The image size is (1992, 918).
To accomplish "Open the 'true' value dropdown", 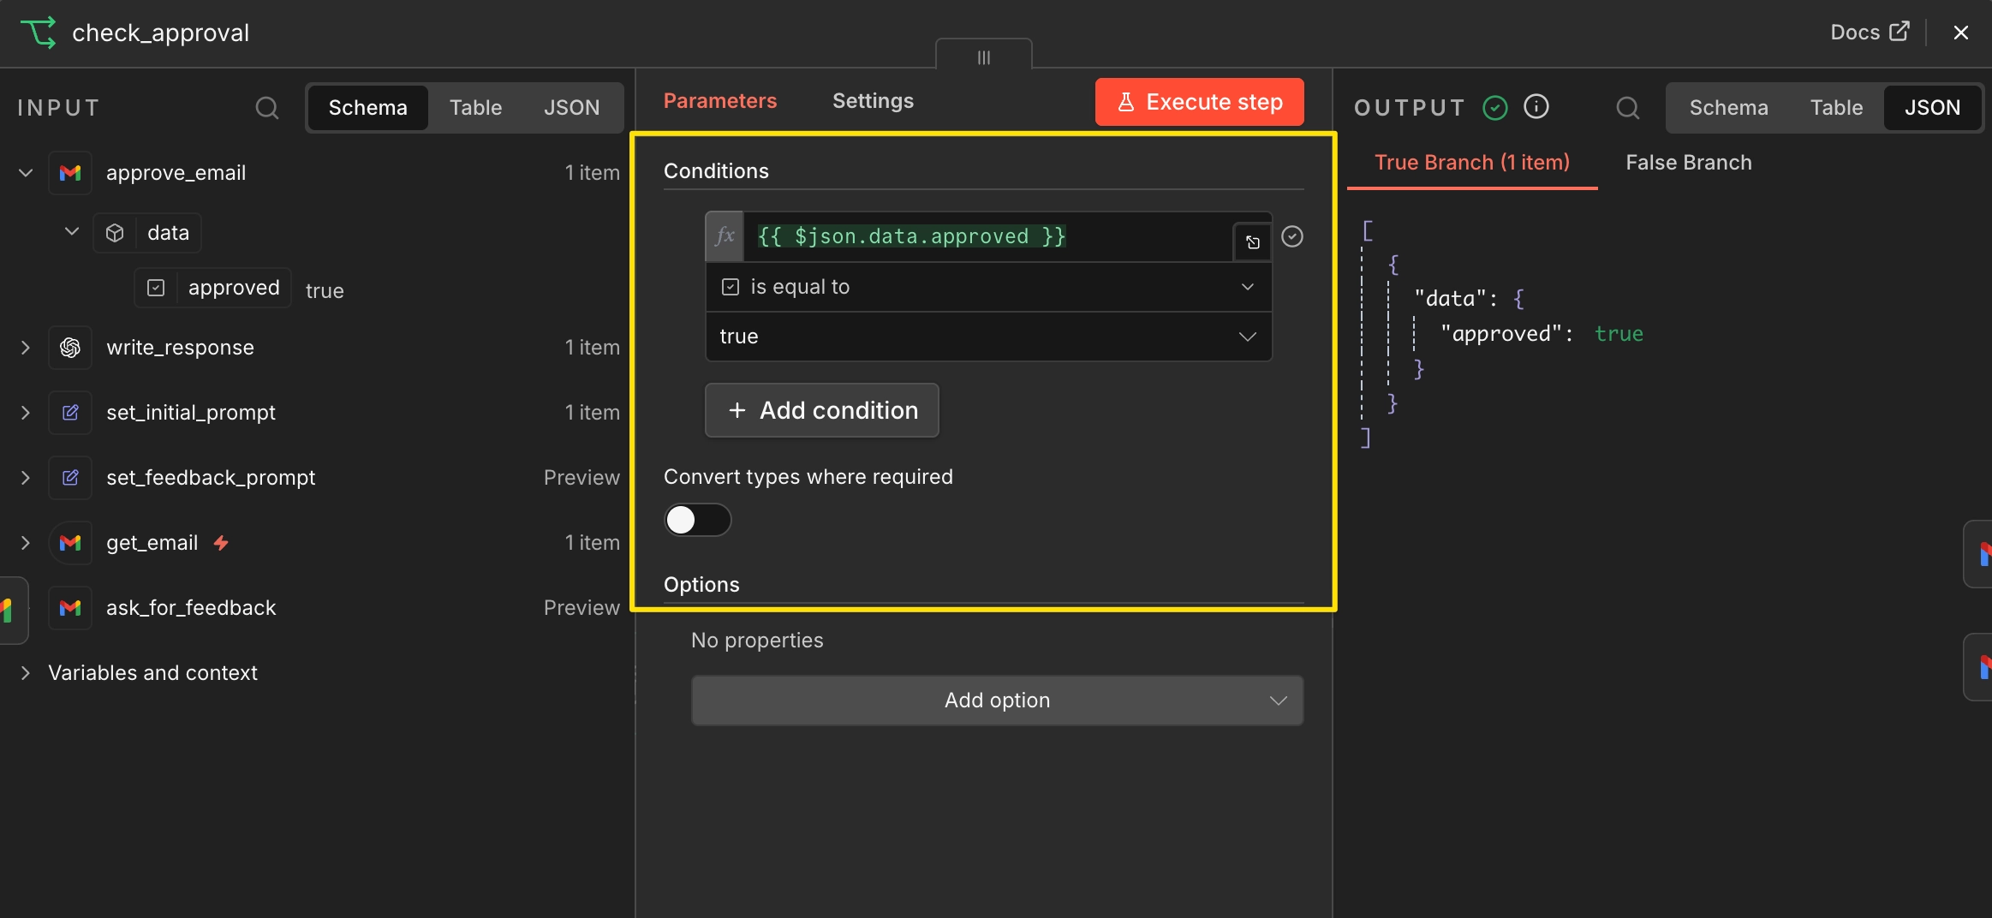I will 988,337.
